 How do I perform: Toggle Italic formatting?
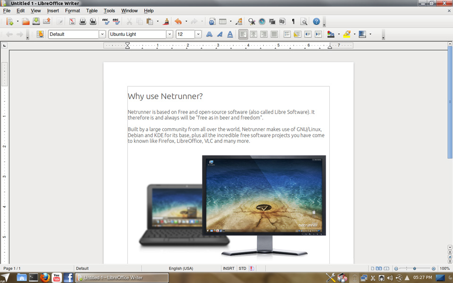pyautogui.click(x=219, y=34)
